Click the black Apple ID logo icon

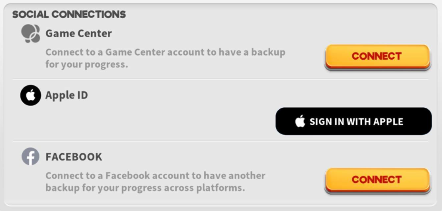pos(31,95)
